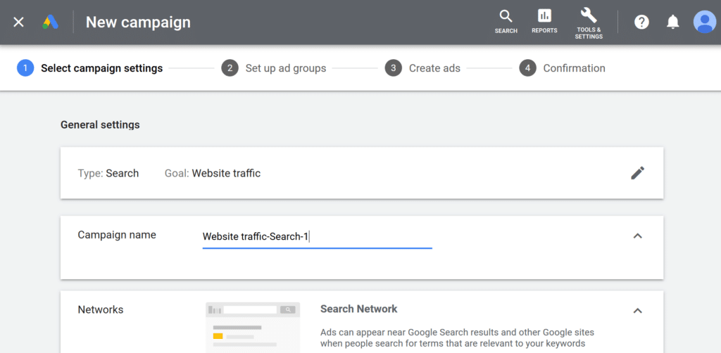Open the account profile avatar
Image resolution: width=721 pixels, height=353 pixels.
tap(705, 22)
